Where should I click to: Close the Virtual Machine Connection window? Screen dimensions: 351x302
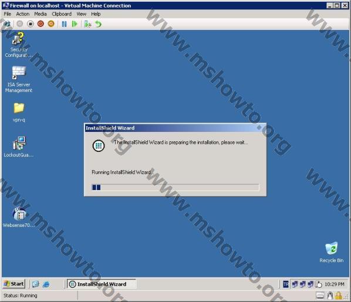pyautogui.click(x=345, y=6)
